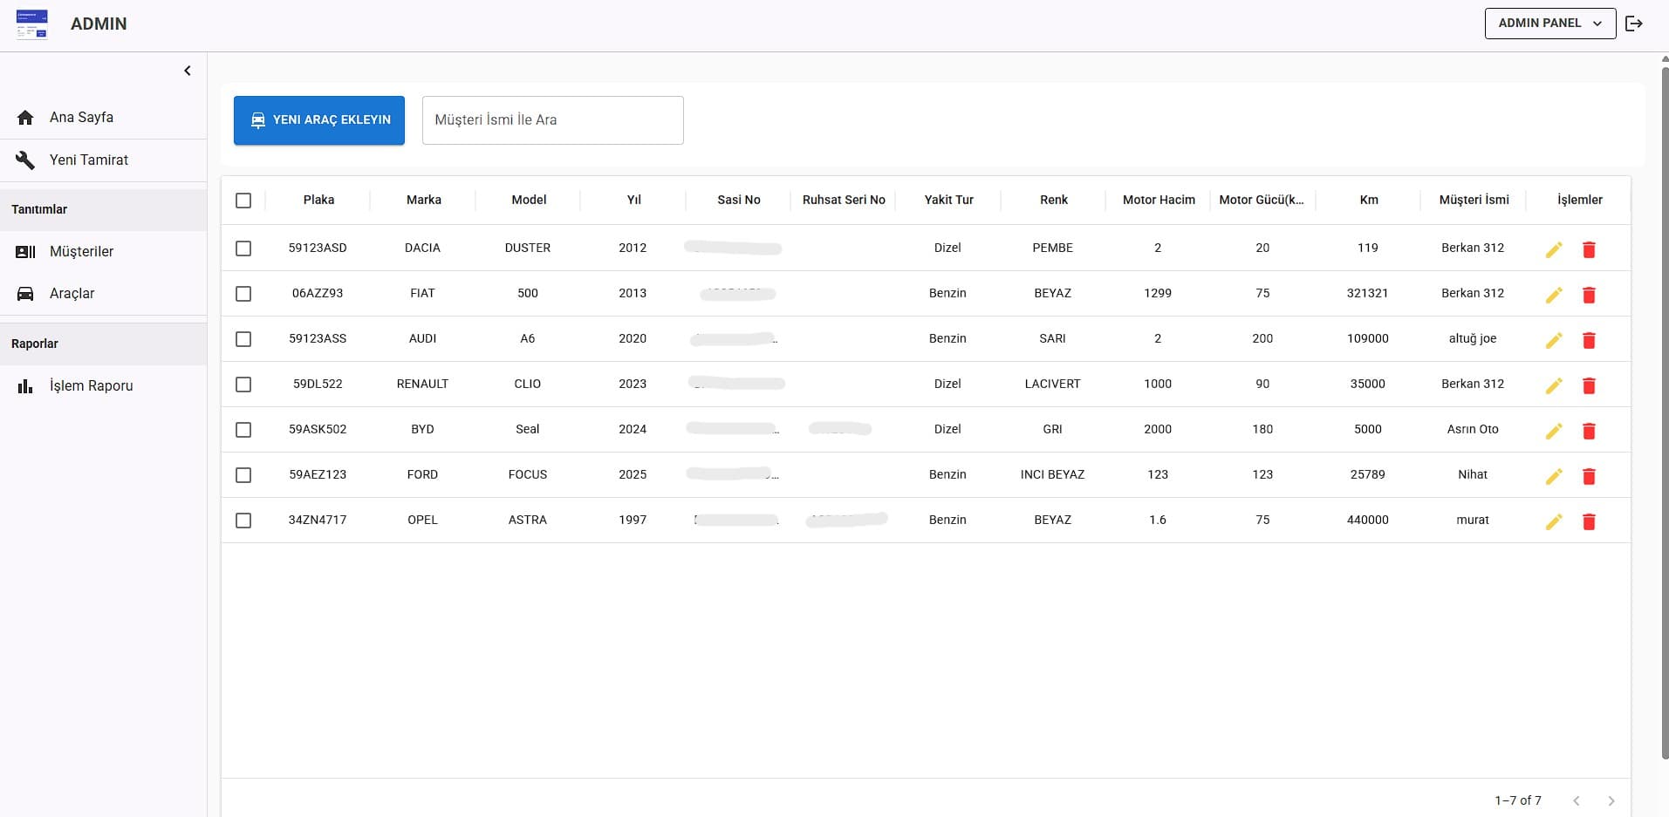Edit the BYD Seal vehicle record
This screenshot has height=817, width=1669.
[1553, 432]
